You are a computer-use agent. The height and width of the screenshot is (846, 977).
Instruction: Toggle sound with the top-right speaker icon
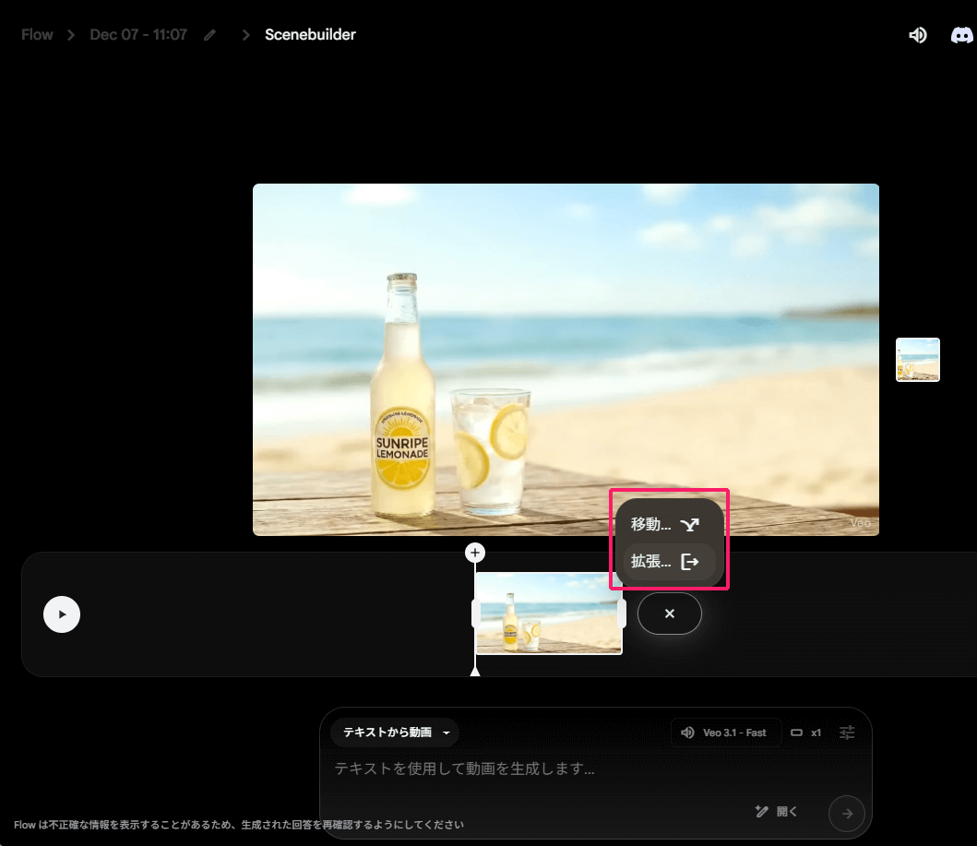click(x=917, y=35)
